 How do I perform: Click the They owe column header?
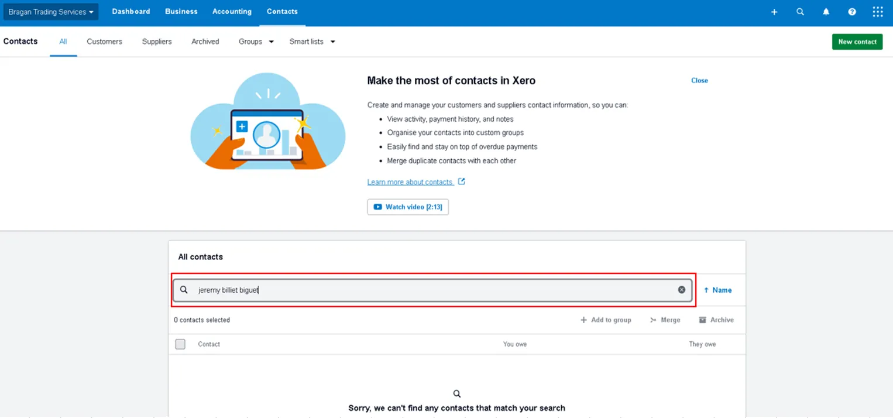[702, 344]
